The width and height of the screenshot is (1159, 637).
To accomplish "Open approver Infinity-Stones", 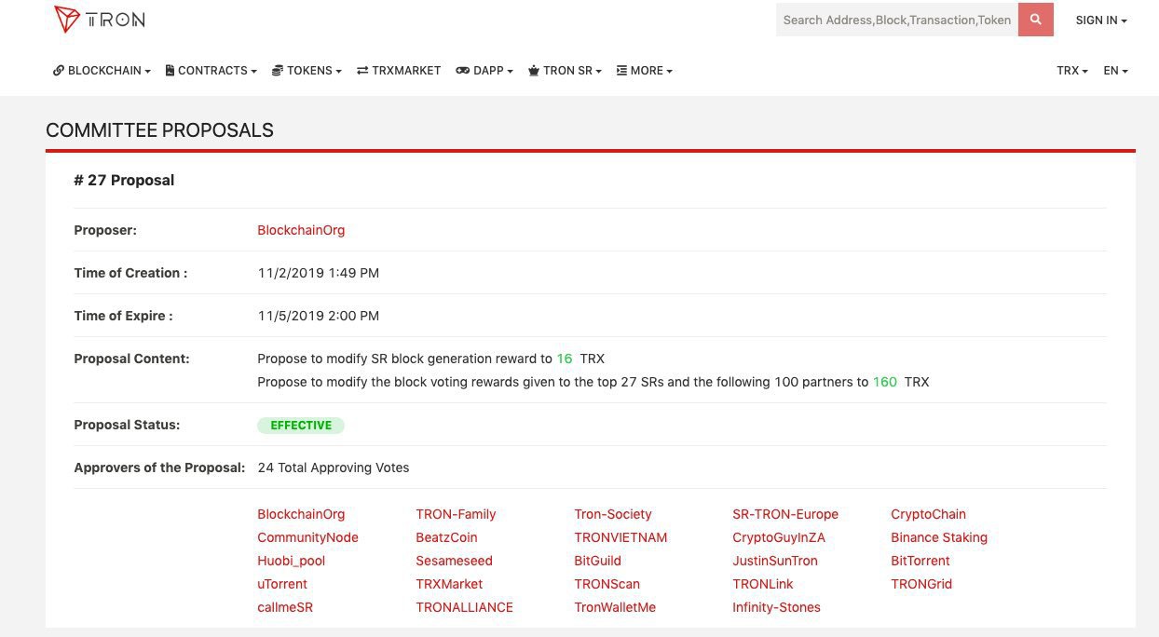I will (776, 607).
